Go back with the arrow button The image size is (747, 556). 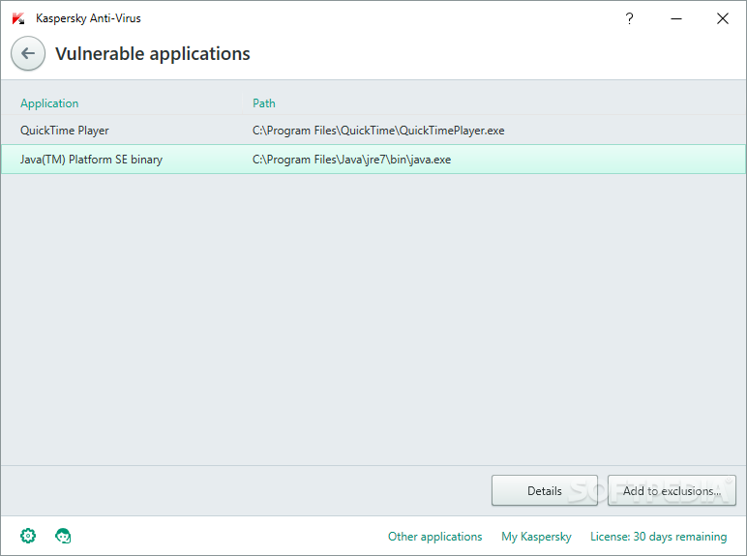(28, 53)
